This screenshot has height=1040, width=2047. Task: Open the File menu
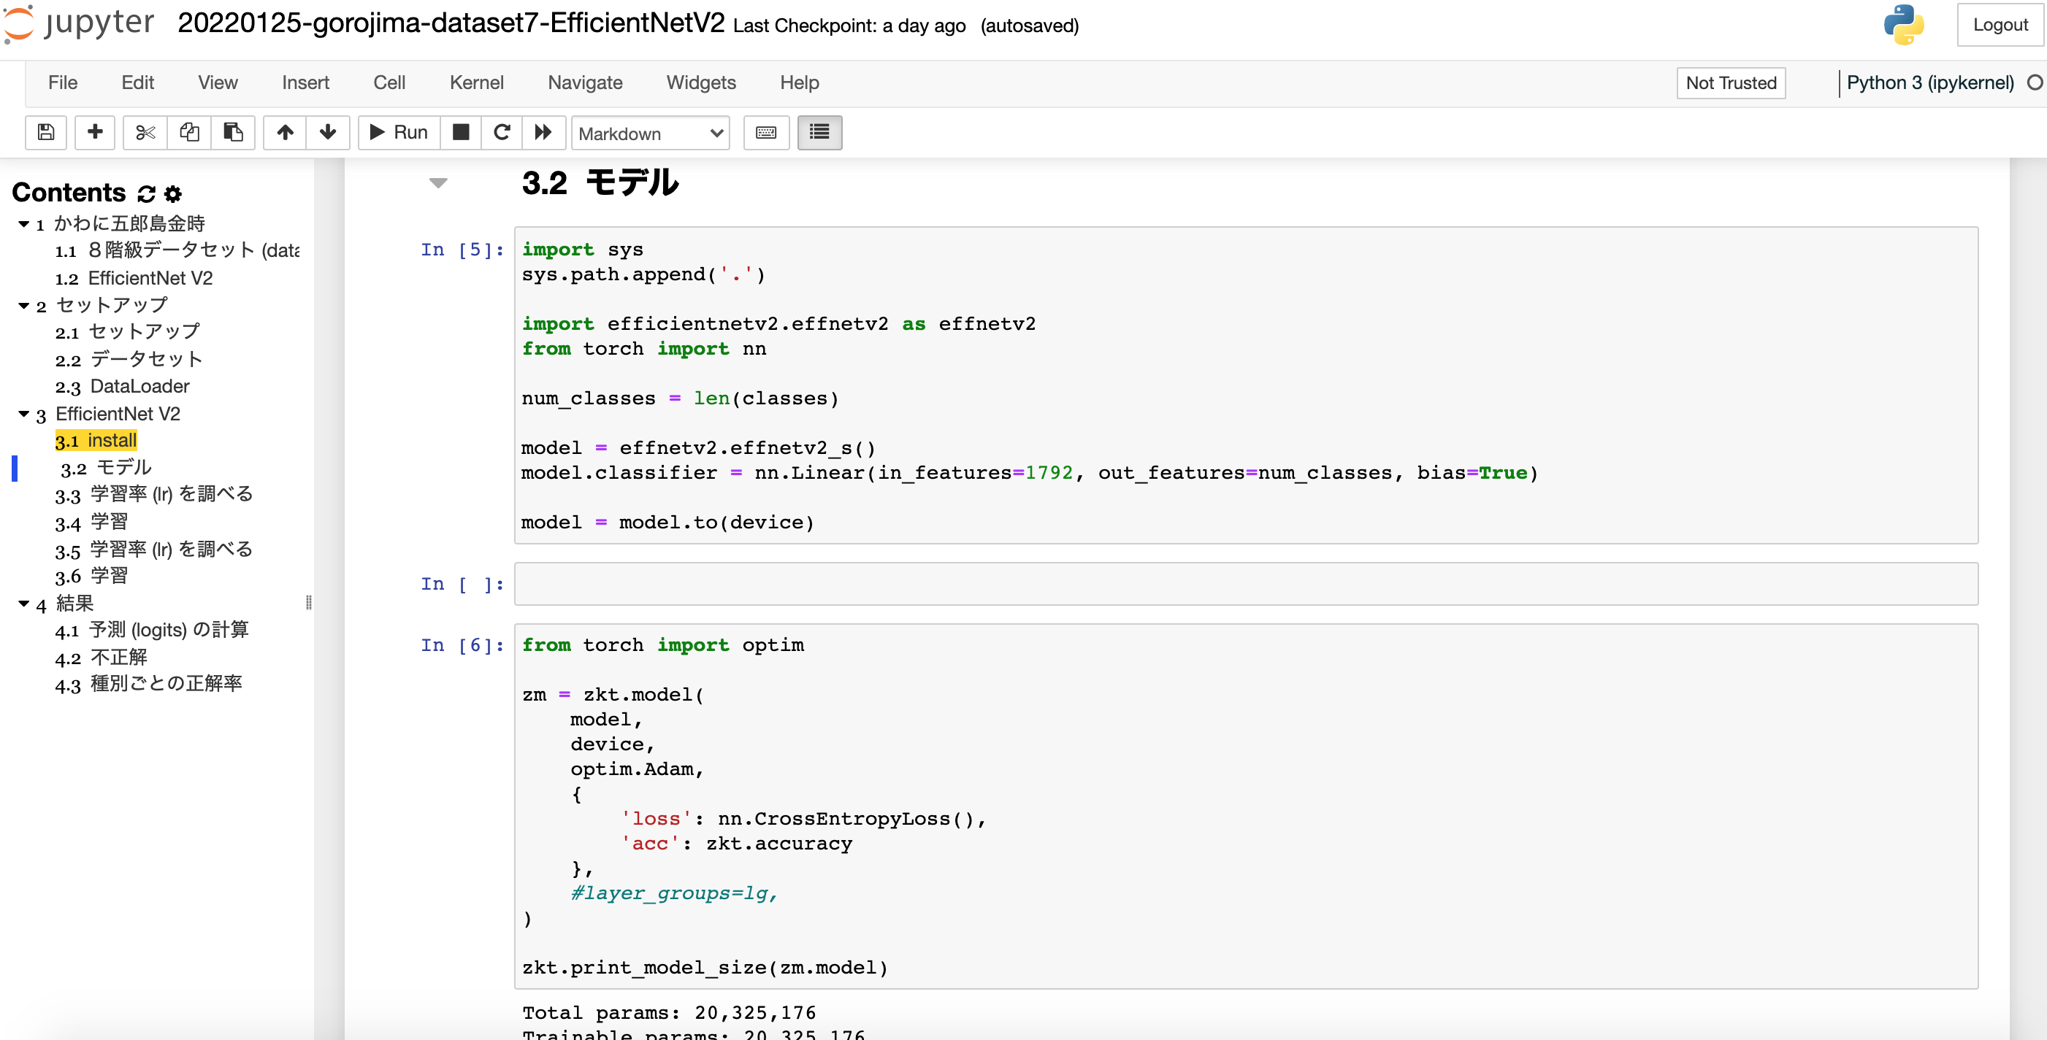point(63,82)
